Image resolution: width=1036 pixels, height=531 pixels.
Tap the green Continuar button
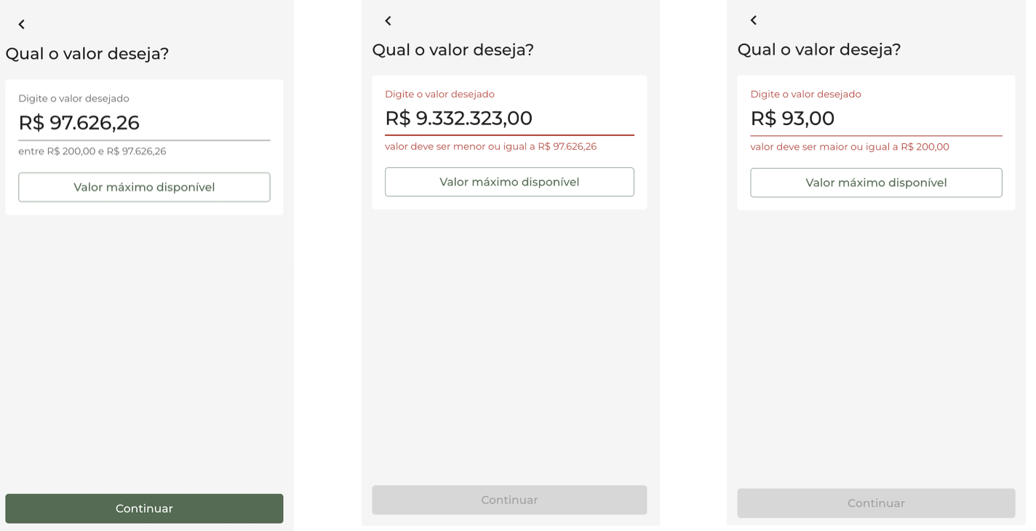[x=144, y=508]
